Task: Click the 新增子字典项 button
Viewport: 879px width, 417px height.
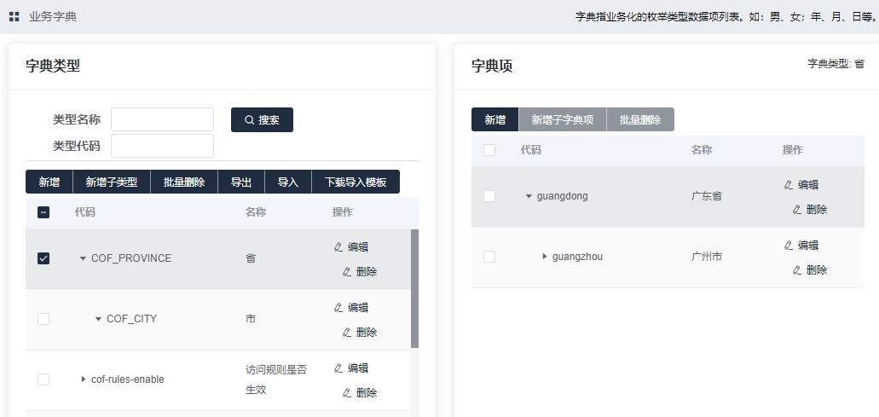Action: tap(562, 120)
